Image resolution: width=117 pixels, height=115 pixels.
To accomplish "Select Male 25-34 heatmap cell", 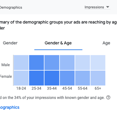I will coord(37,63).
